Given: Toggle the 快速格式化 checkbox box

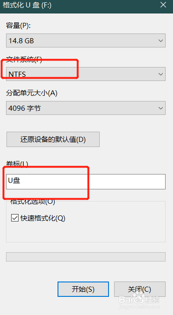Looking at the screenshot, I should [x=15, y=218].
